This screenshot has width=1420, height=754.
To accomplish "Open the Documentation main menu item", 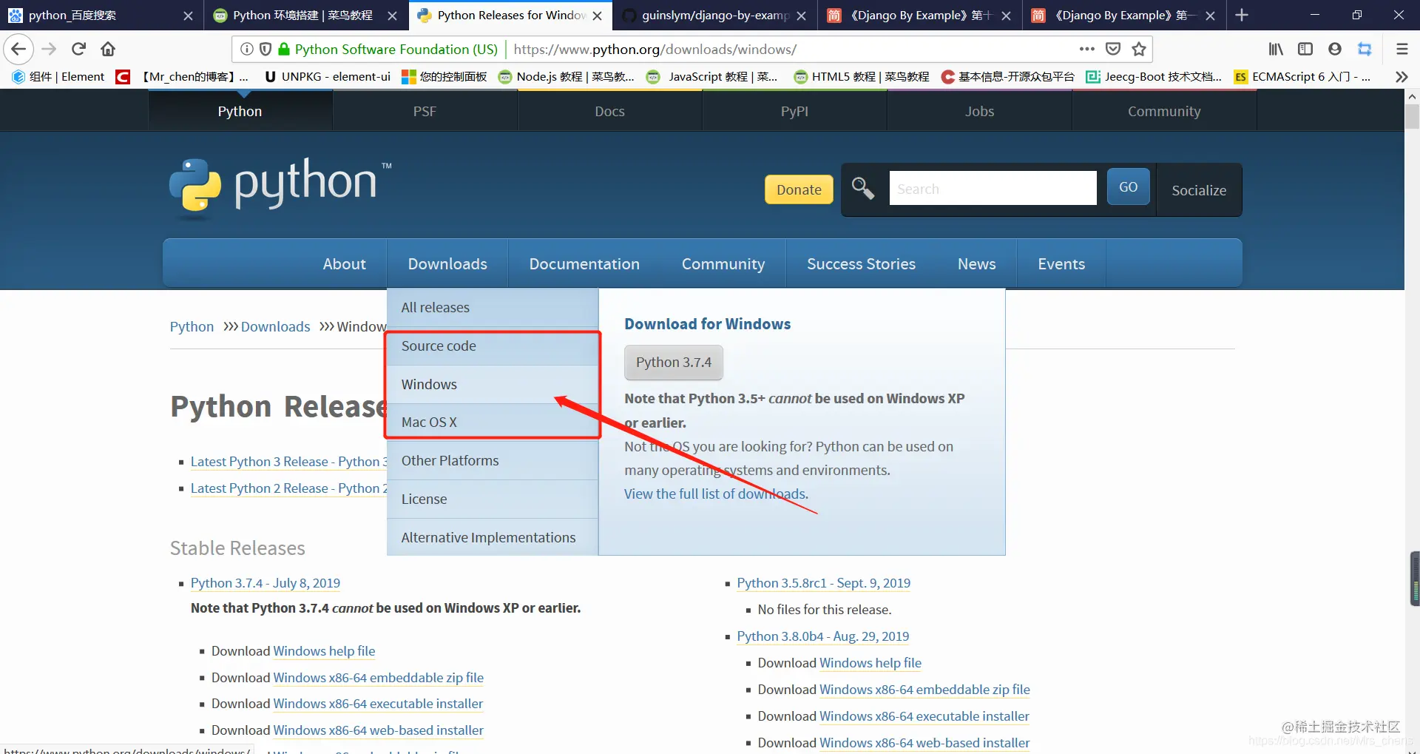I will (x=584, y=264).
